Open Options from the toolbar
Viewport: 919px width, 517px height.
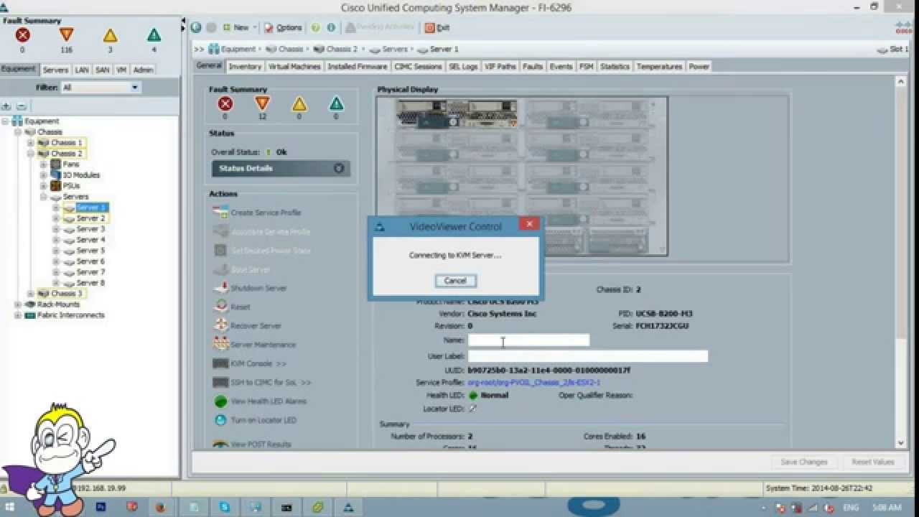[x=283, y=27]
